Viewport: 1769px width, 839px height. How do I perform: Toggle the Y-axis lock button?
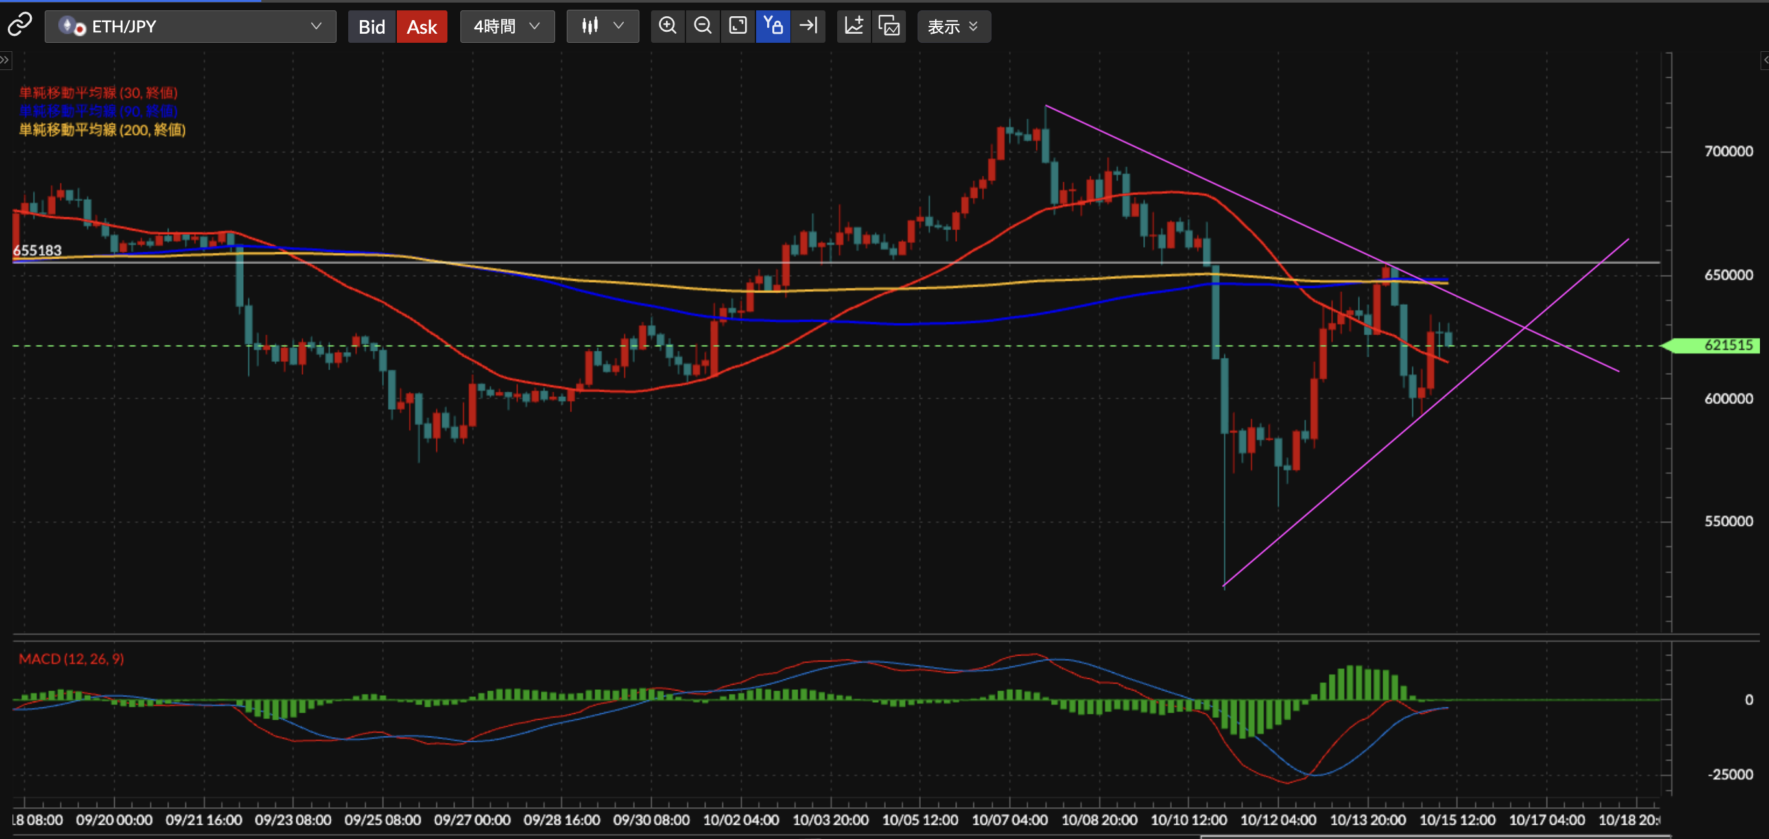[x=772, y=26]
